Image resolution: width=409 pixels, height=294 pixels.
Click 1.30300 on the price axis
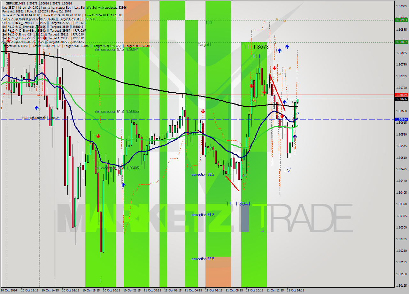401,227
